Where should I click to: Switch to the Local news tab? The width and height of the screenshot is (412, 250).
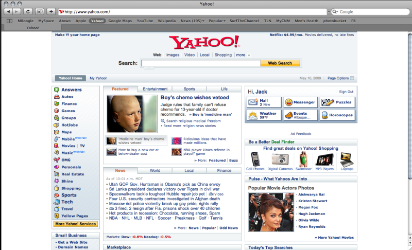[x=189, y=170]
